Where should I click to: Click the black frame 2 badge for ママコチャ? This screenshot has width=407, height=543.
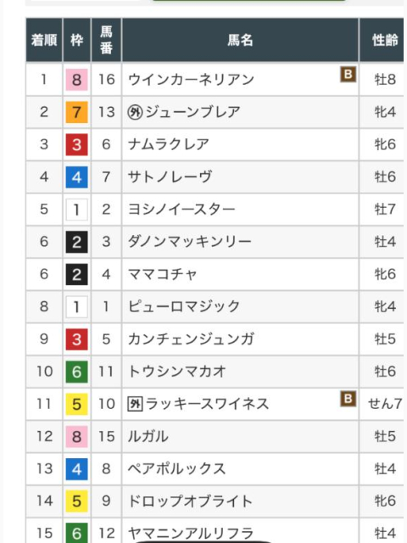pos(76,274)
